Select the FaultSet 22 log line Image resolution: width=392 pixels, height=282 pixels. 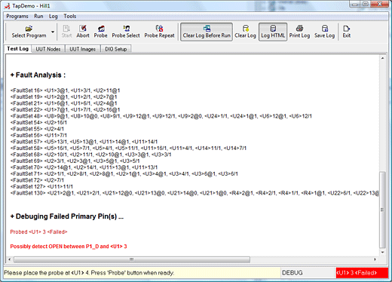[x=65, y=109]
